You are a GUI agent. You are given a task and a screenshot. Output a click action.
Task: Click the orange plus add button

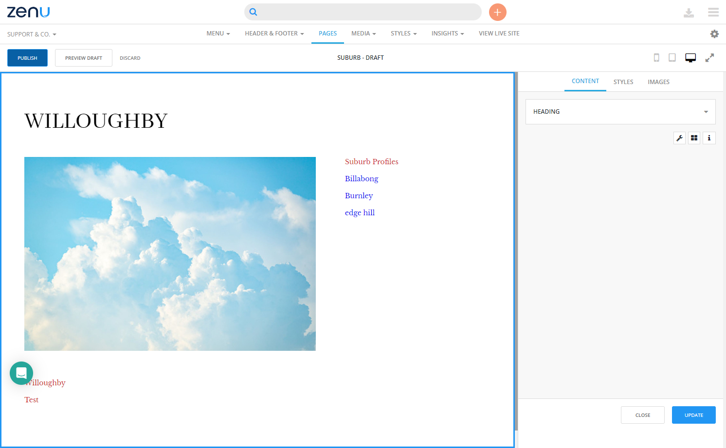point(497,12)
